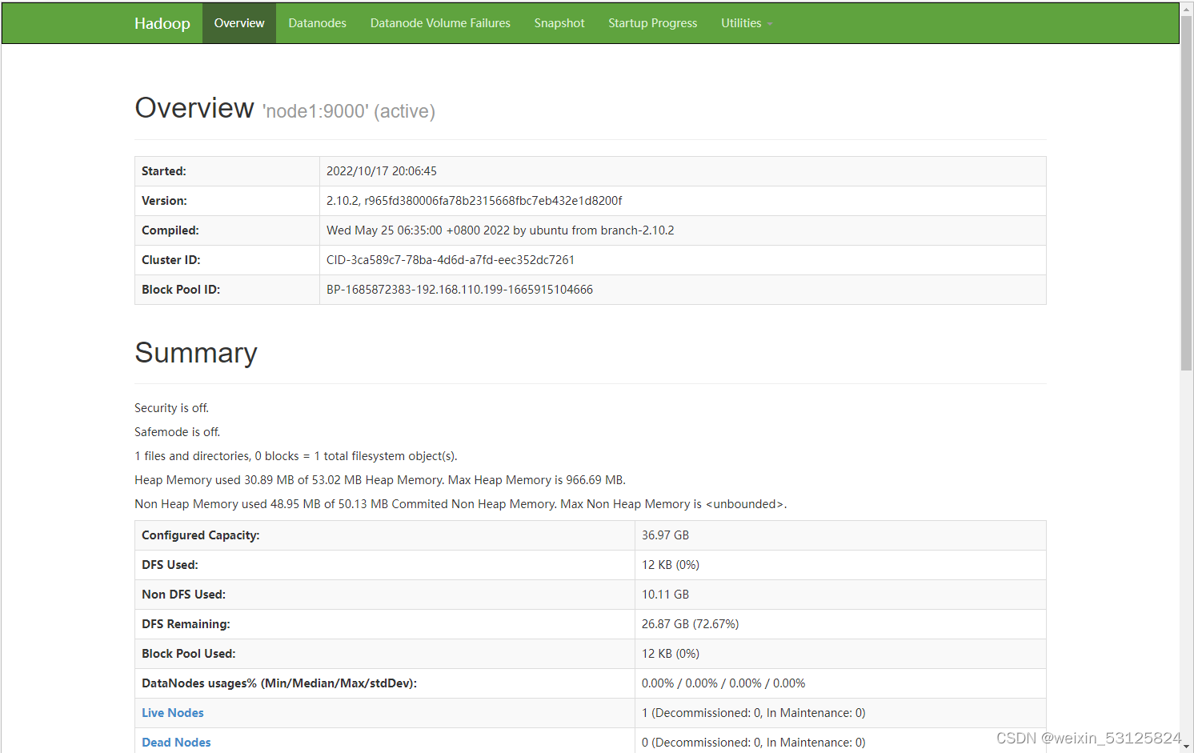Click the Heap Memory usage text
1194x753 pixels.
click(379, 479)
